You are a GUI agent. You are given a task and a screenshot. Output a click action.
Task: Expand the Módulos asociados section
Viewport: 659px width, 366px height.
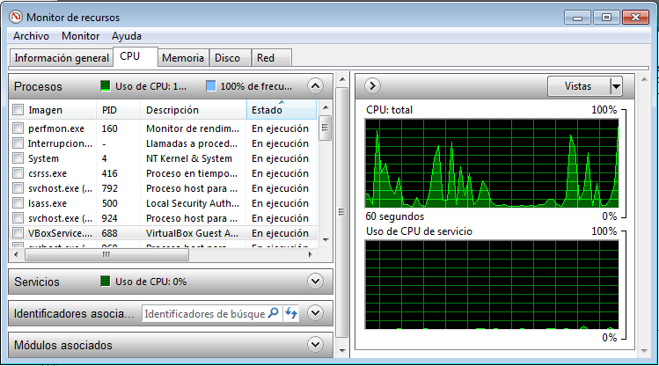(316, 344)
